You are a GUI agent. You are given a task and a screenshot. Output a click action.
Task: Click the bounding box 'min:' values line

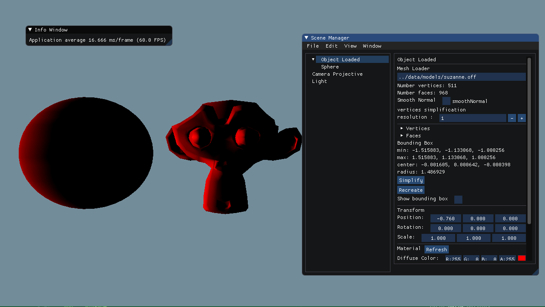coord(451,150)
